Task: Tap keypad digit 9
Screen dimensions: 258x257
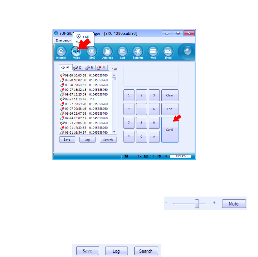Action: coord(154,123)
